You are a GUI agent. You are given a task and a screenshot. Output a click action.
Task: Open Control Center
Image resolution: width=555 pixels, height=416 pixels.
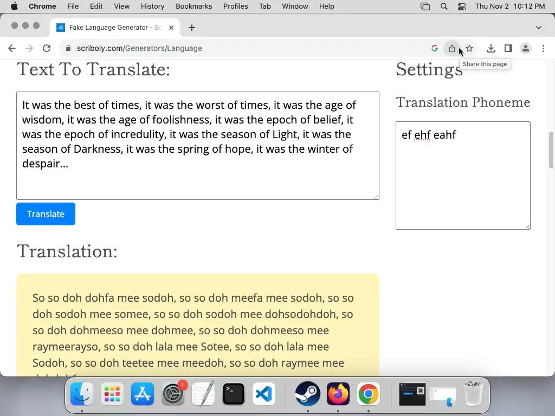tap(462, 6)
